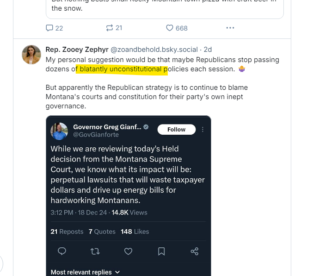Image resolution: width=313 pixels, height=276 pixels.
Task: Like the top post with 668 likes
Action: pyautogui.click(x=170, y=28)
